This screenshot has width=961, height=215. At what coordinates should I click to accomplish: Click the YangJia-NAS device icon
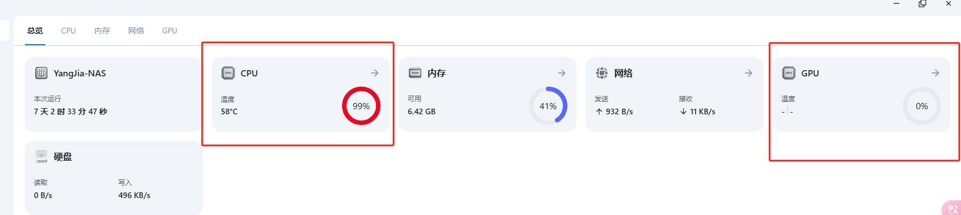click(x=41, y=73)
